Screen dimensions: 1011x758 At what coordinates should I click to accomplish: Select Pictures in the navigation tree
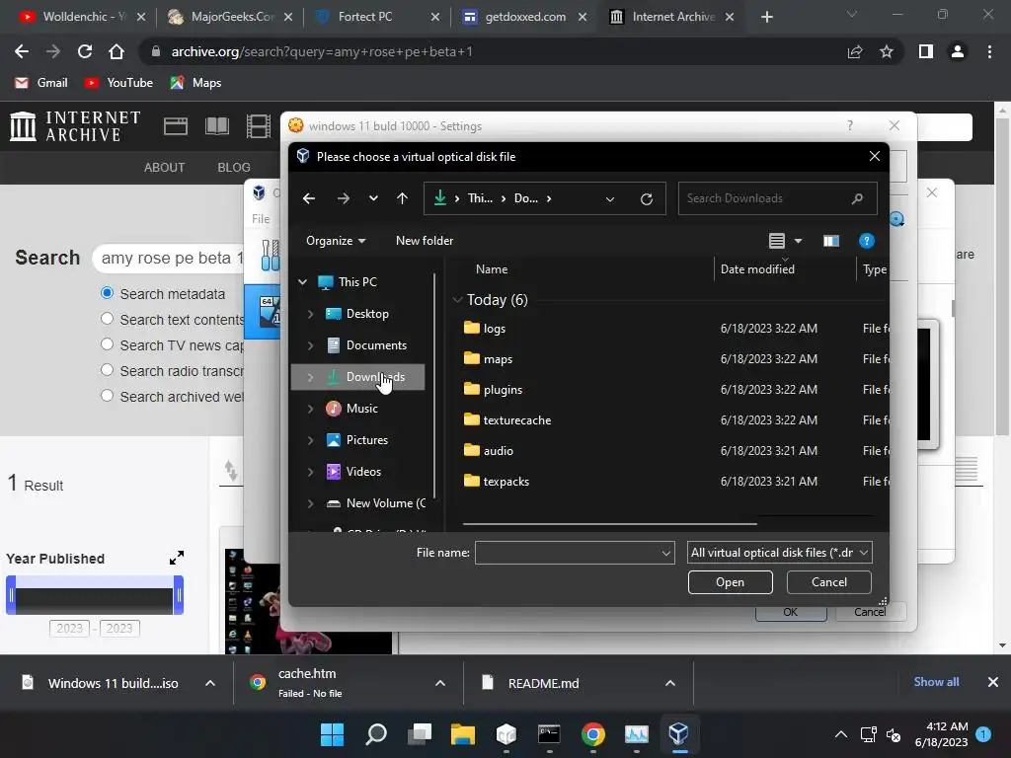365,440
